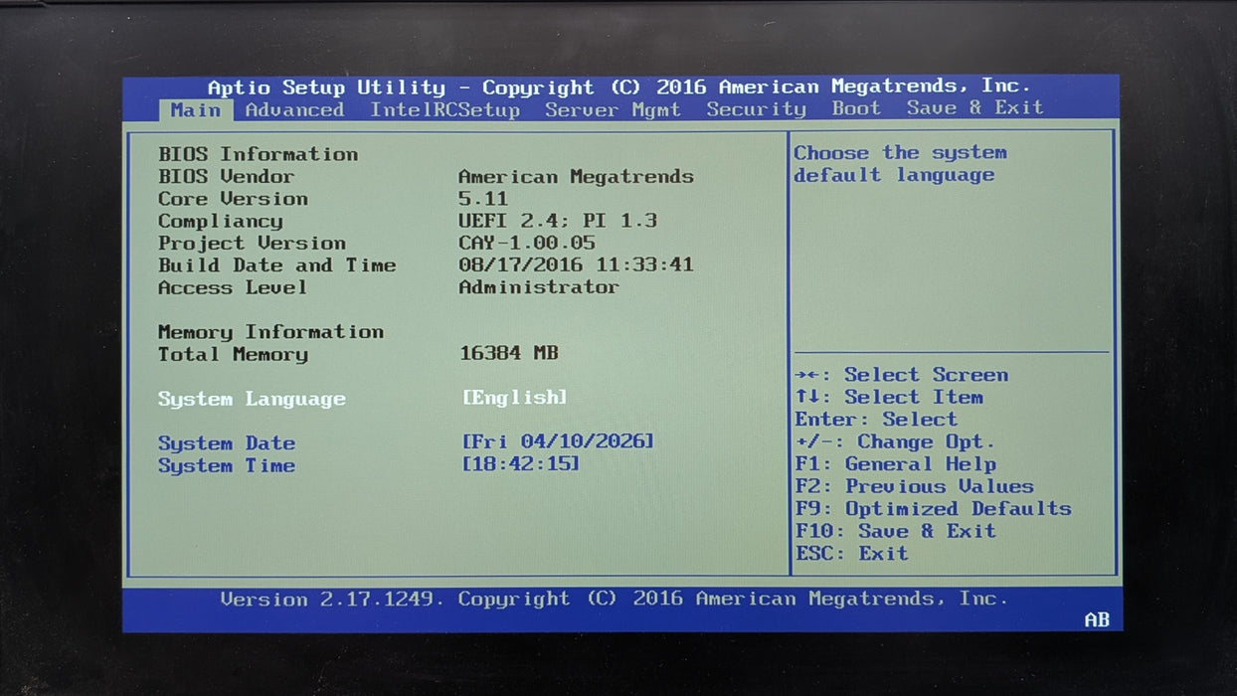Click the F1: General Help hint
The width and height of the screenshot is (1237, 696).
tap(896, 463)
